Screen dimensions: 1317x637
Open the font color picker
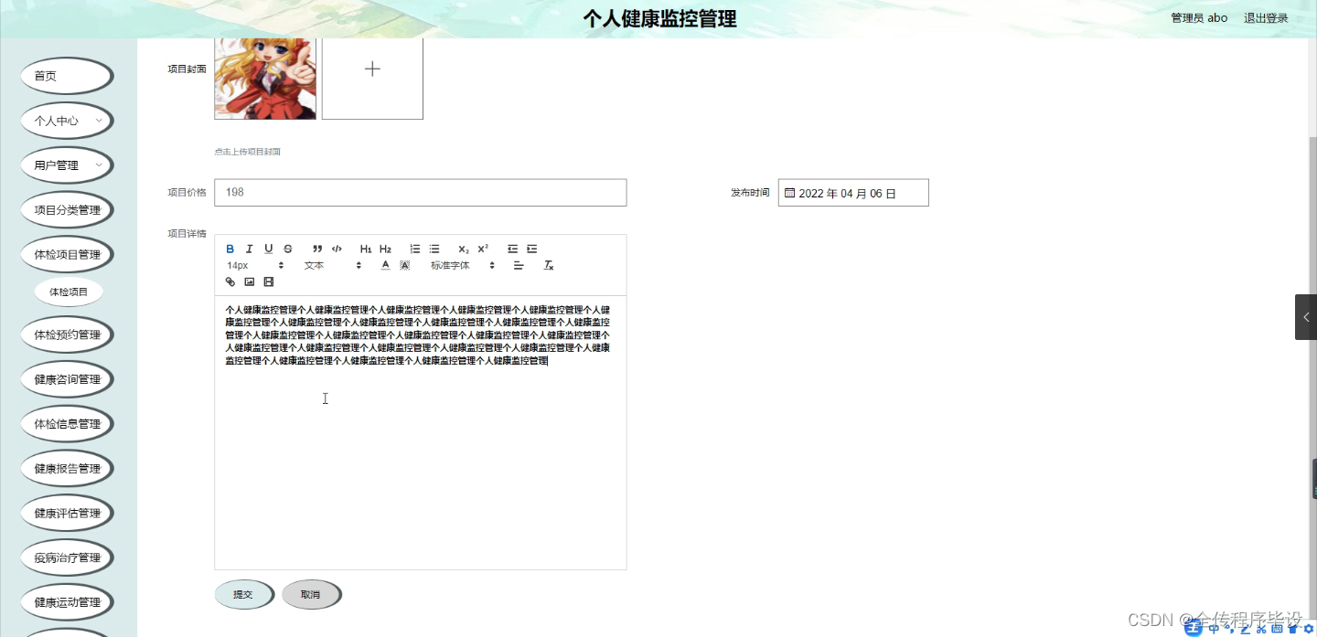pyautogui.click(x=385, y=265)
